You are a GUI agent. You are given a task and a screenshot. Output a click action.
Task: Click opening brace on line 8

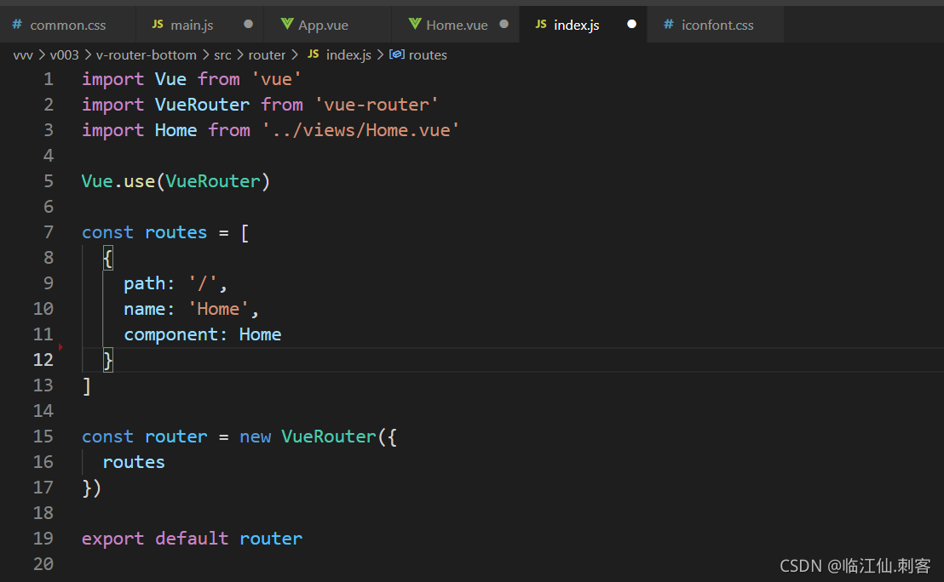point(107,259)
